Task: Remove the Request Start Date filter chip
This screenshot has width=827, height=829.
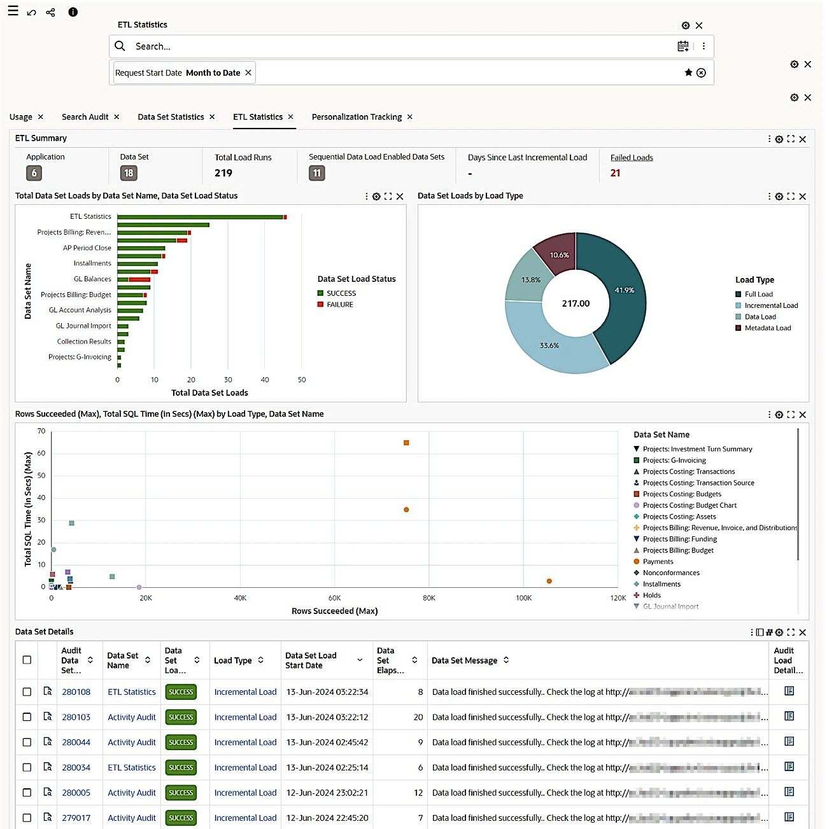Action: 248,73
